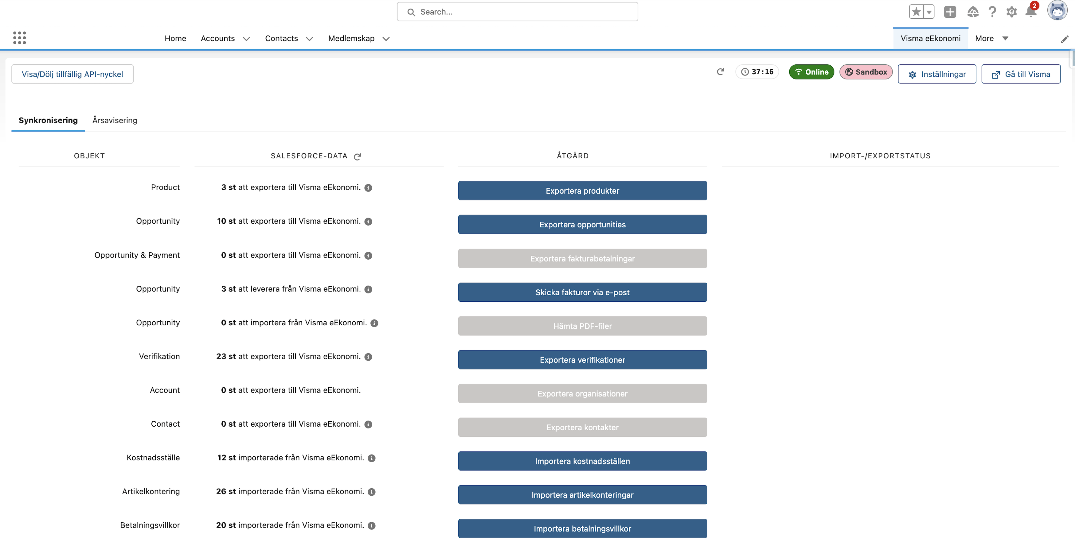The height and width of the screenshot is (542, 1075).
Task: Open the notifications bell
Action: point(1031,11)
